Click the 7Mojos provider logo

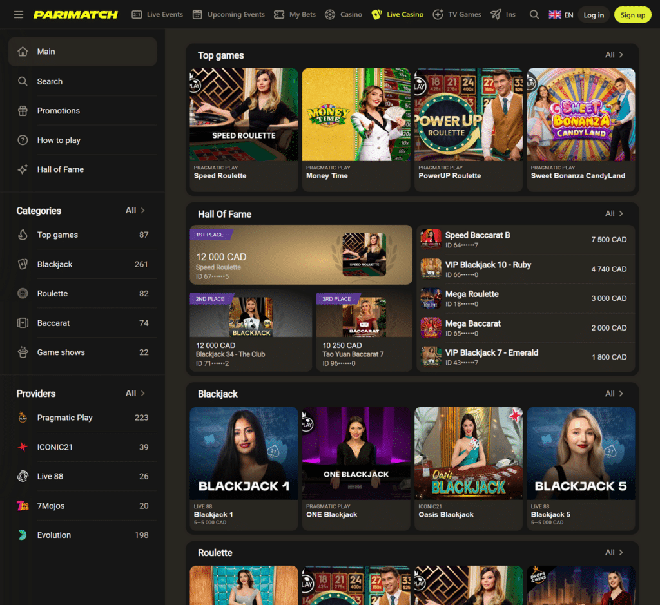(x=23, y=506)
